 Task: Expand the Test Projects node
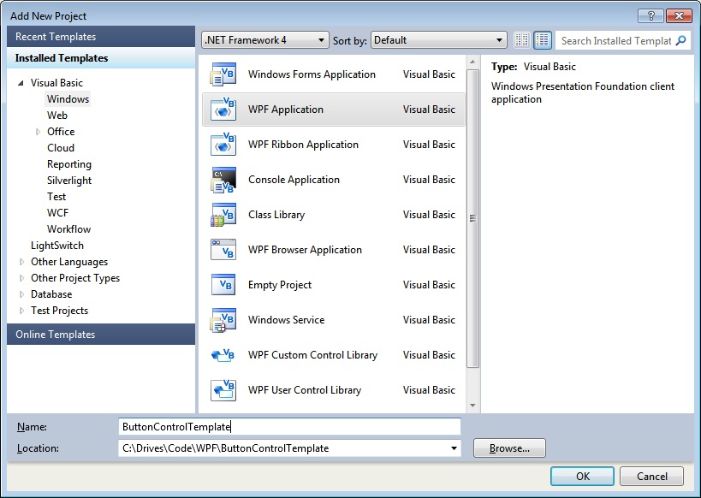pos(21,311)
